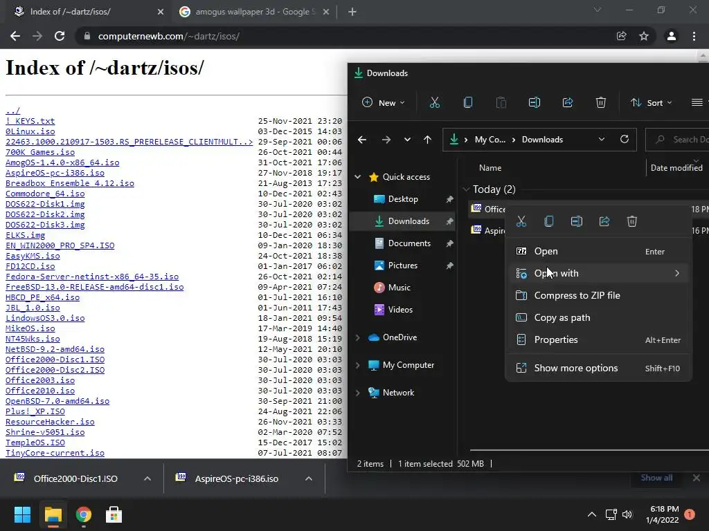The image size is (709, 531).
Task: Bookmark this page with the star icon
Action: pyautogui.click(x=644, y=36)
